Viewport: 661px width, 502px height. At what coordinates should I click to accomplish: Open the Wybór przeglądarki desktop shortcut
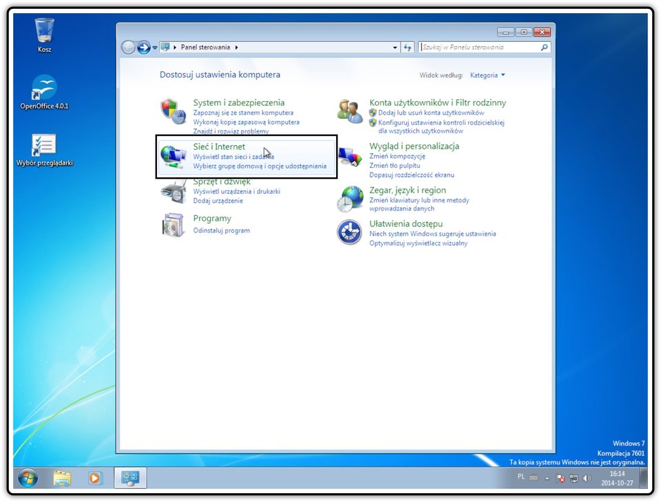pyautogui.click(x=44, y=149)
